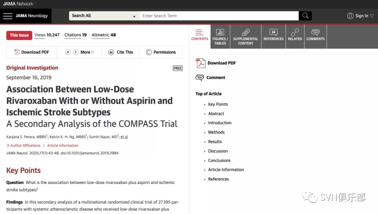This screenshot has height=214, width=378.
Task: Jump to Abstract section
Action: [216, 114]
